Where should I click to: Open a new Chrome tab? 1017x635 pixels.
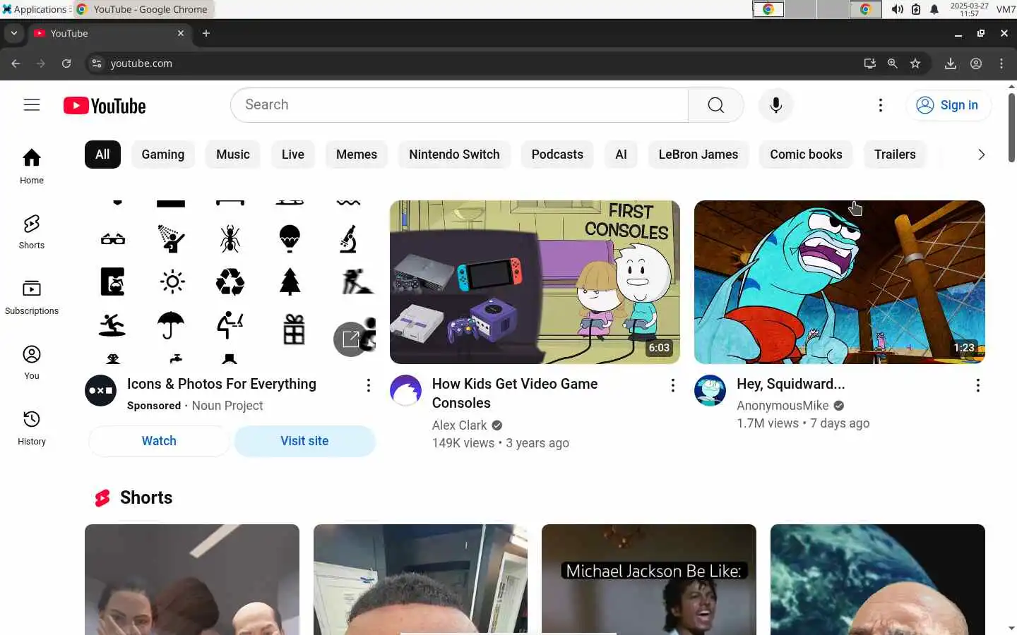(x=206, y=33)
